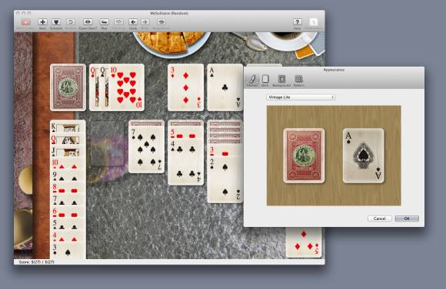Switch to the Background tab
This screenshot has width=446, height=289.
click(281, 80)
